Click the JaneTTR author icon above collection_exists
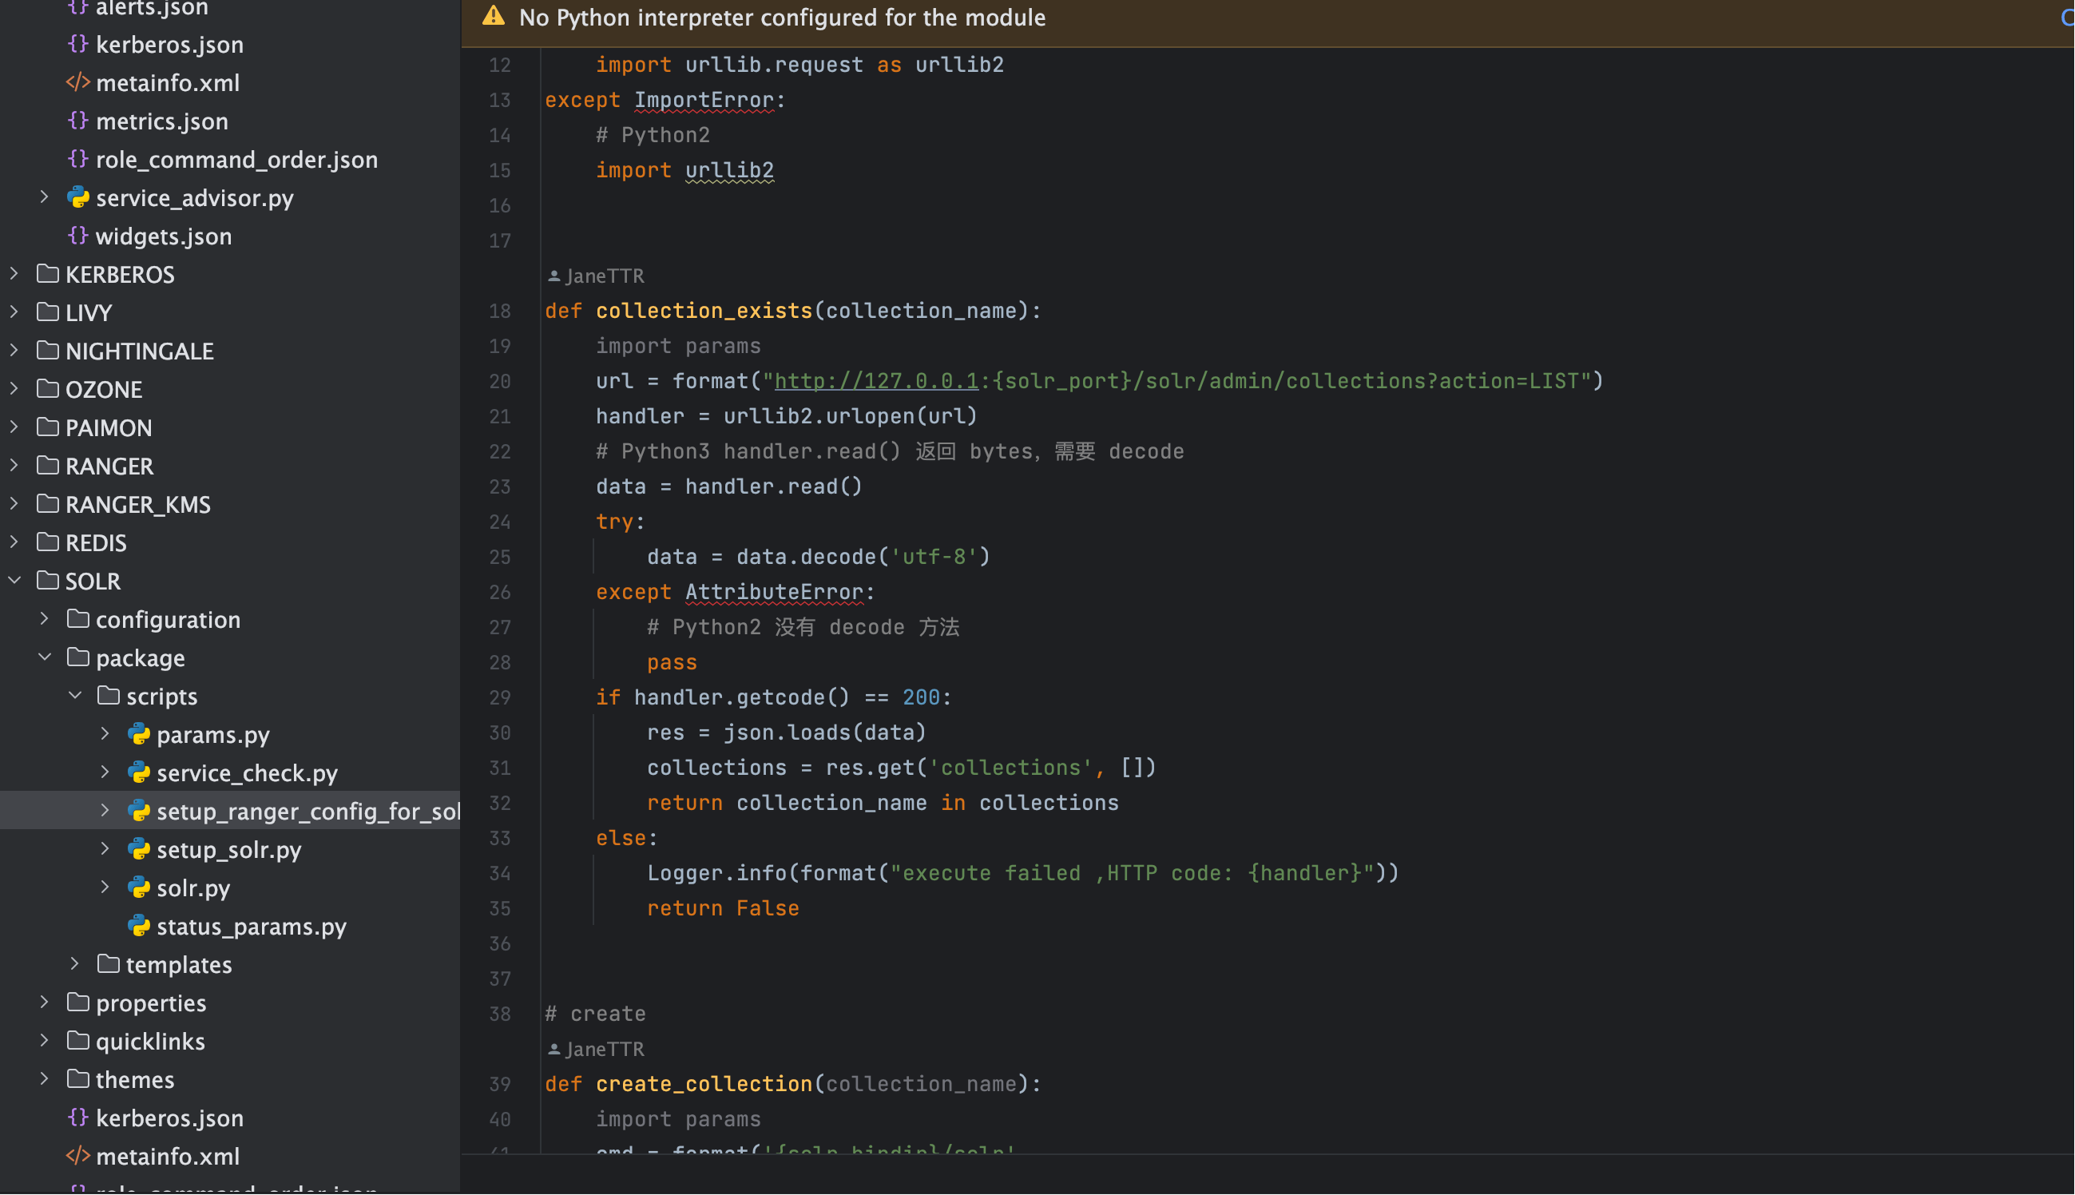This screenshot has width=2075, height=1195. click(x=553, y=276)
